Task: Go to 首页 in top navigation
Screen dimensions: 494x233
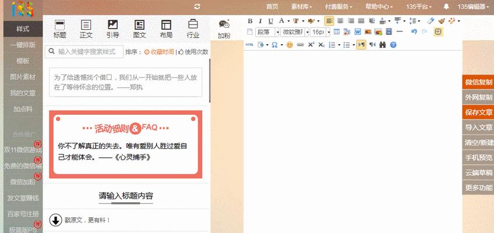Action: pos(272,6)
